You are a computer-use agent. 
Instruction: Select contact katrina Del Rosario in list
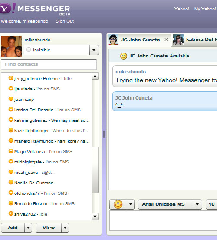(x=46, y=110)
